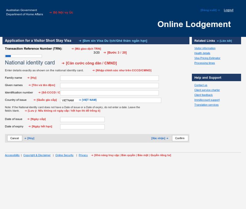Open the Accessibility footer link
This screenshot has height=209, width=246.
[12, 155]
